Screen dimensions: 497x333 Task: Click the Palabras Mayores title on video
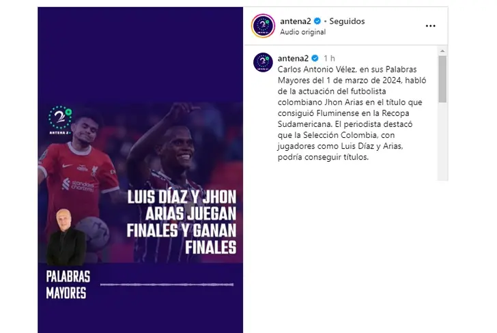point(68,285)
